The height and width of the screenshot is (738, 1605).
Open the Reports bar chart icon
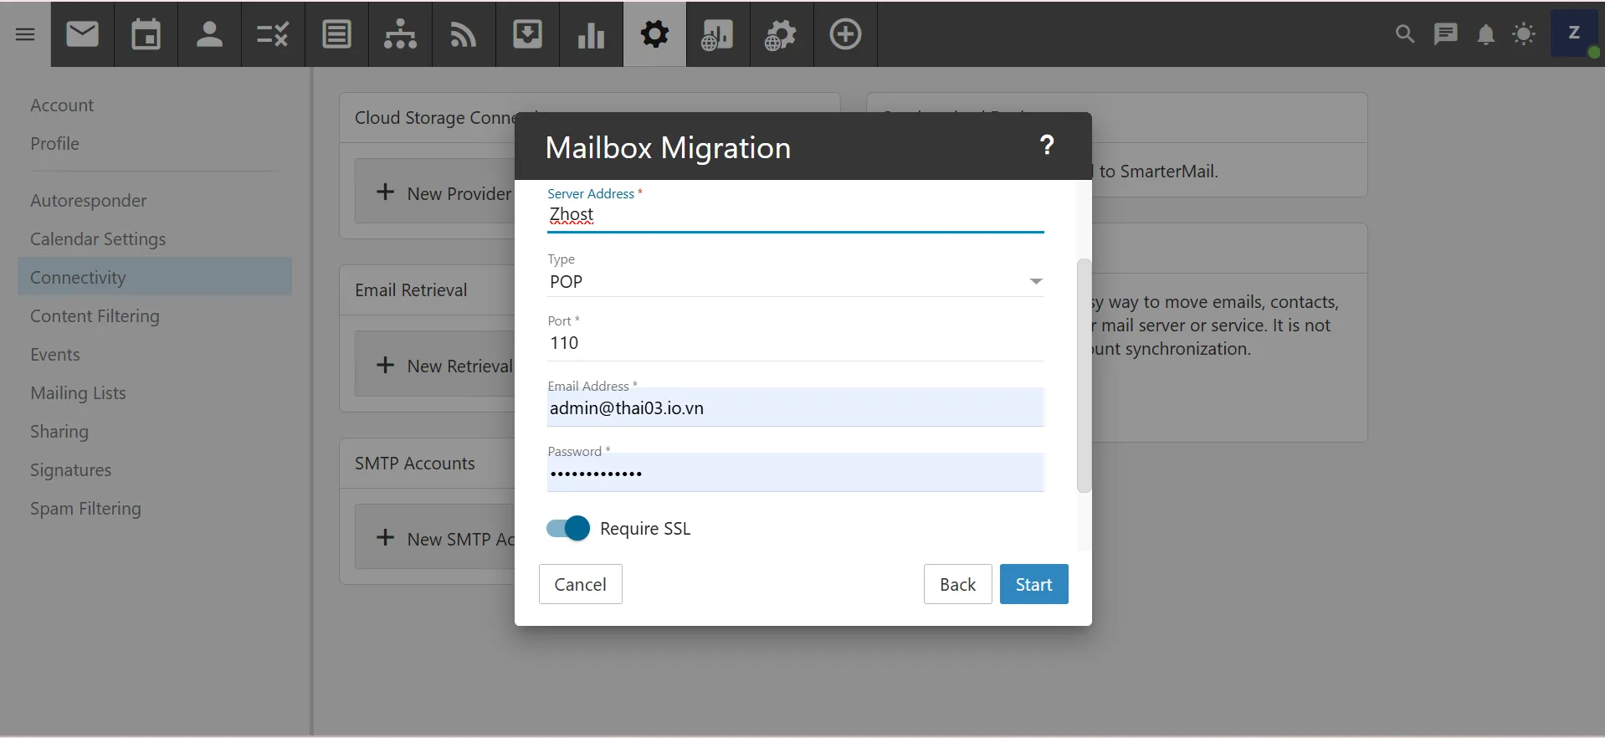[x=591, y=34]
